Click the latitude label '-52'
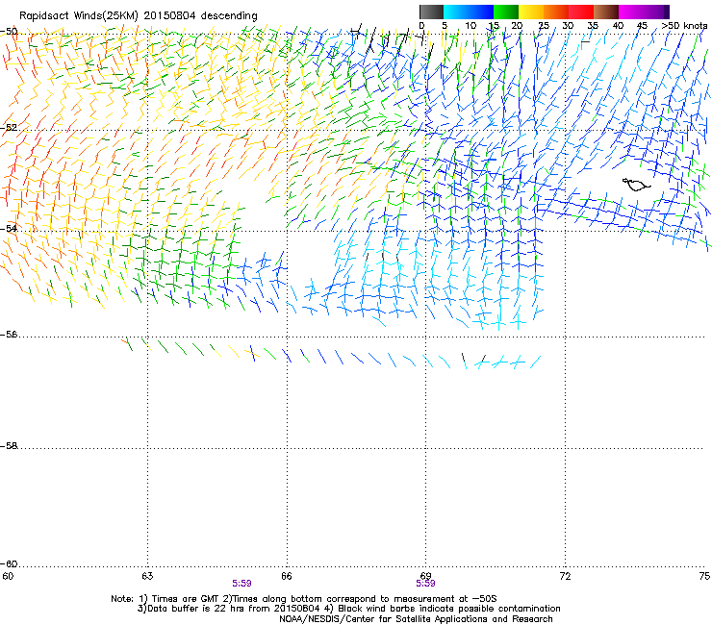Image resolution: width=712 pixels, height=625 pixels. (9, 128)
